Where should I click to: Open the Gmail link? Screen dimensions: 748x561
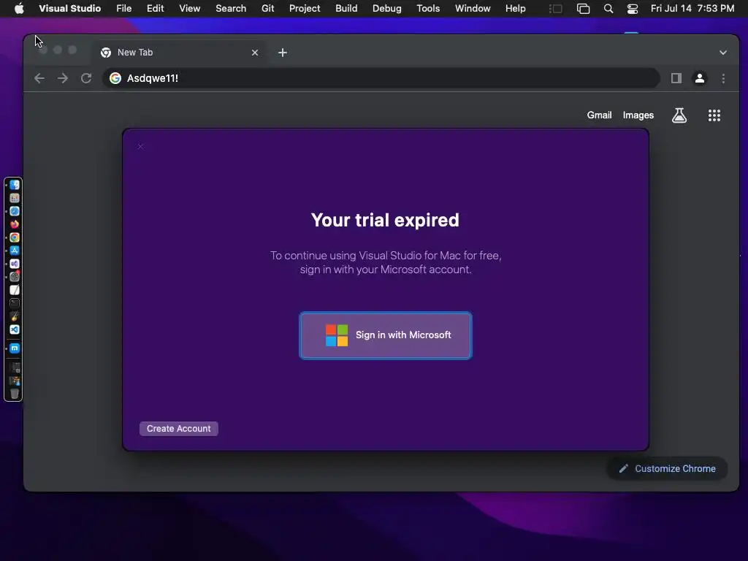[x=599, y=115]
